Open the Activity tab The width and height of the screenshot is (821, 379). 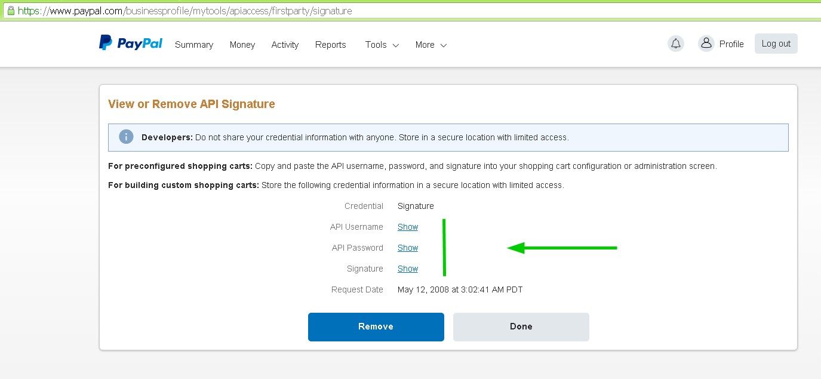pyautogui.click(x=285, y=45)
